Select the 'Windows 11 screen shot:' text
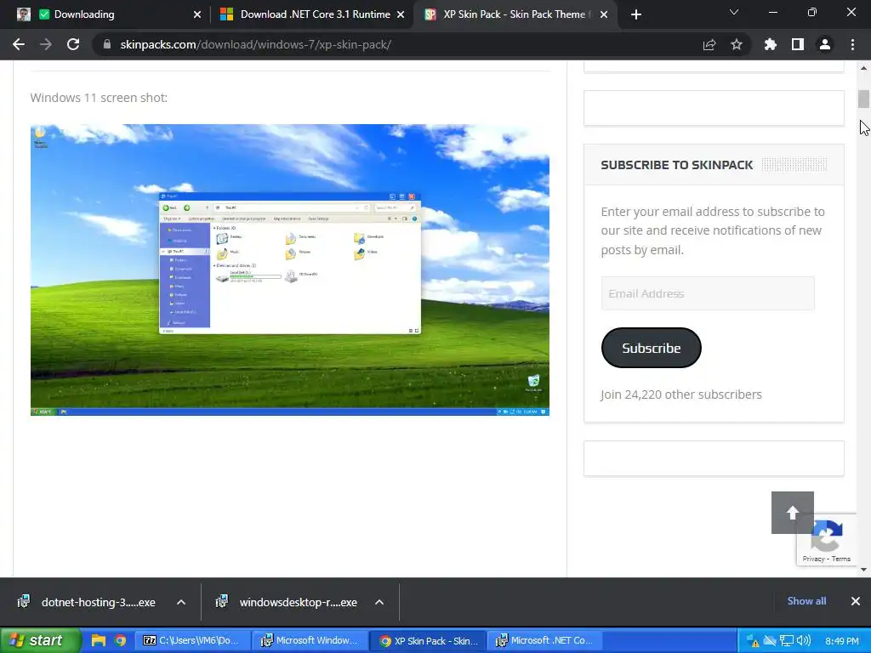871x653 pixels. (99, 98)
